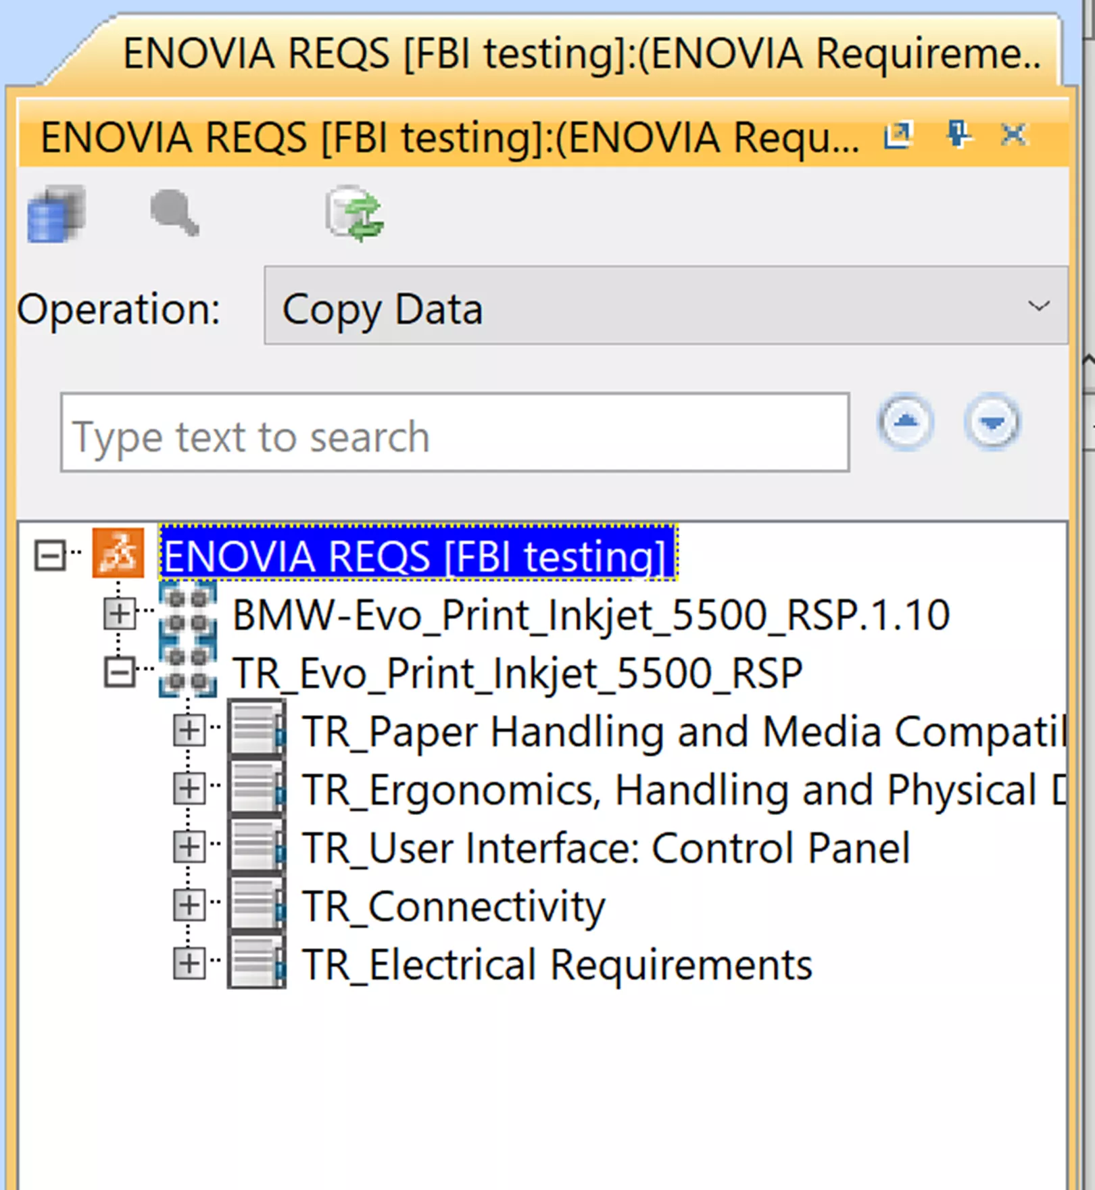Collapse the TR_Evo_Print_Inkjet_5500_RSP node

pyautogui.click(x=119, y=672)
